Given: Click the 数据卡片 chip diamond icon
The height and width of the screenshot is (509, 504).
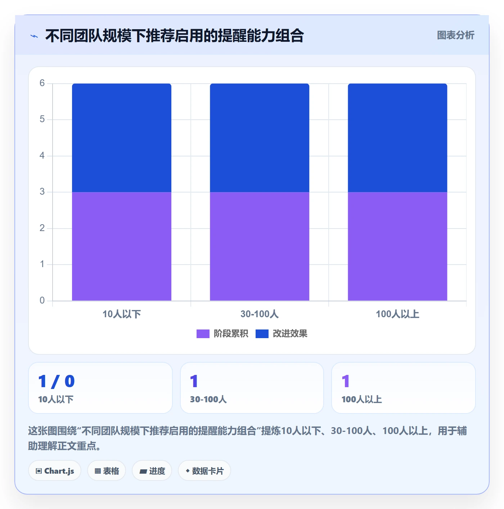Looking at the screenshot, I should (188, 471).
